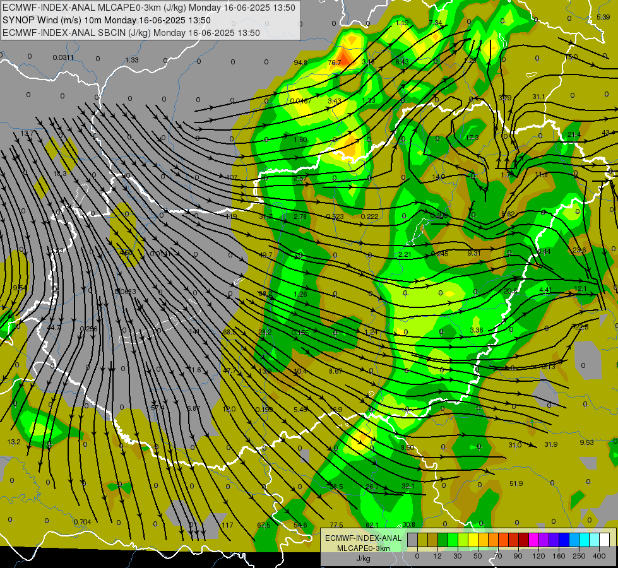Screen dimensions: 618x568
Task: Click the pure yellow legend swatch
Action: coord(473,540)
